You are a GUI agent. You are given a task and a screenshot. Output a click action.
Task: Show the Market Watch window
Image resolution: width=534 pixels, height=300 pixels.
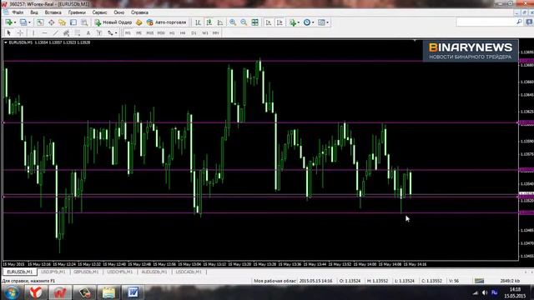tap(40, 22)
